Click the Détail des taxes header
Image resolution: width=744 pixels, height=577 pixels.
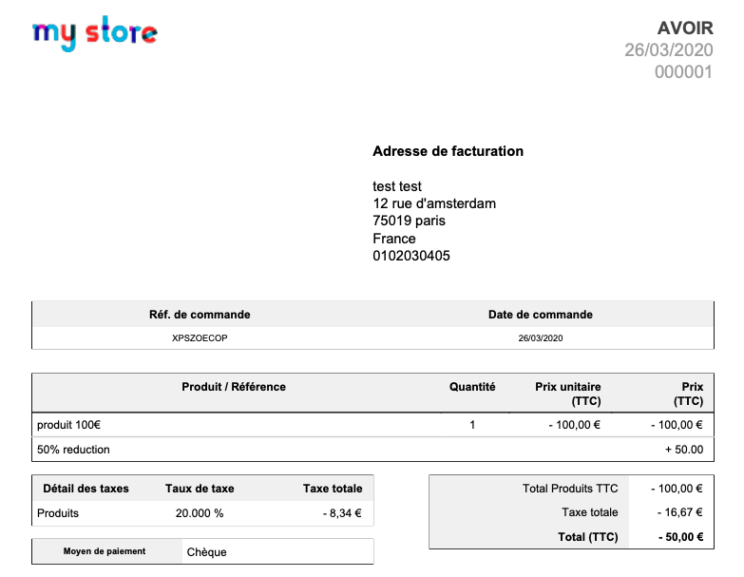point(86,489)
